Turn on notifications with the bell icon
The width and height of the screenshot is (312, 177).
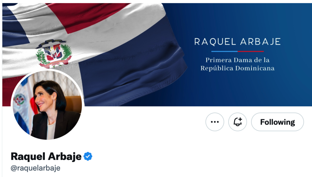238,122
